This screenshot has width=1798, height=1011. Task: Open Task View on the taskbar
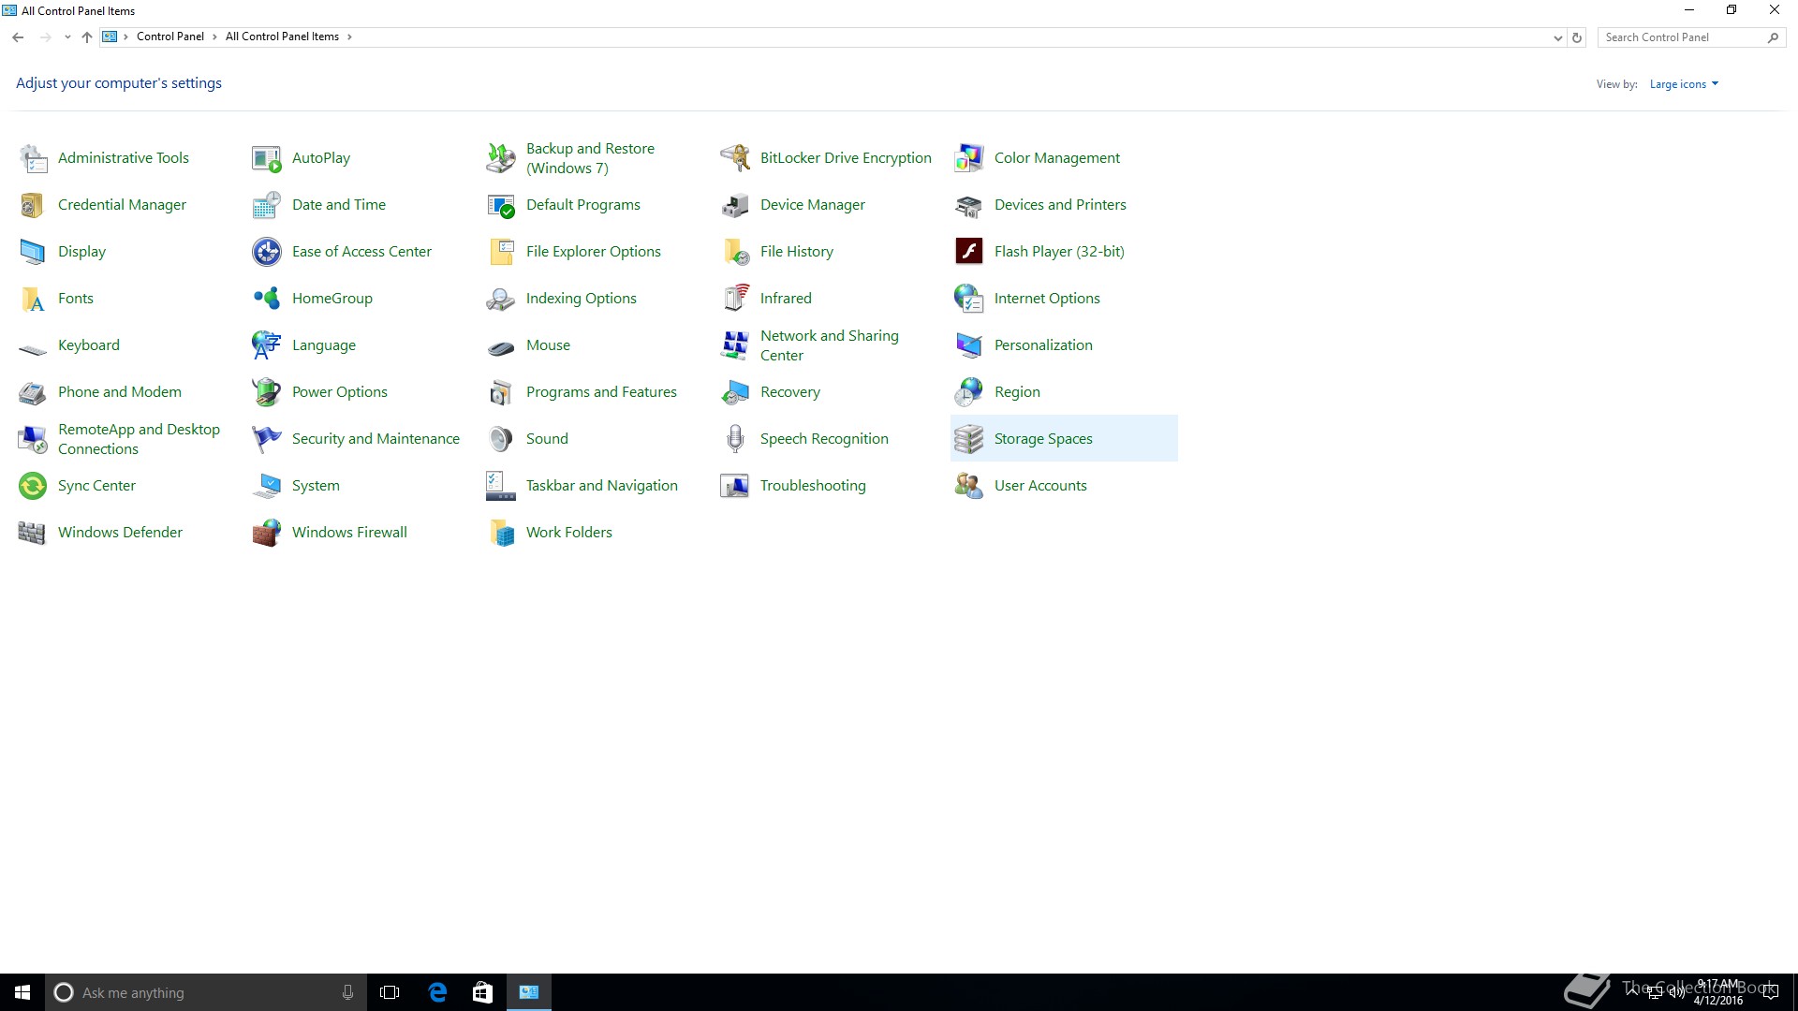click(390, 992)
